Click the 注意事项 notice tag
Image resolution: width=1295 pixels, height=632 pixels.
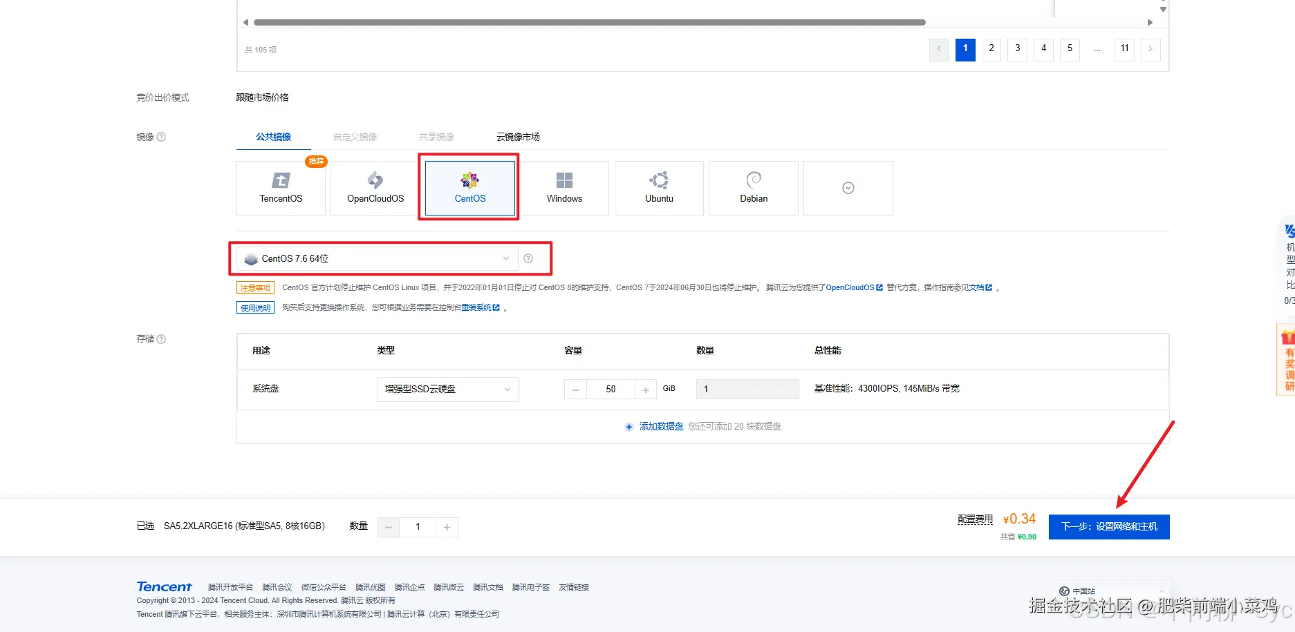click(x=255, y=288)
